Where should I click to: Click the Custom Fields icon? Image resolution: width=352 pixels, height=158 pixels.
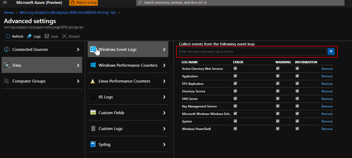tap(93, 113)
